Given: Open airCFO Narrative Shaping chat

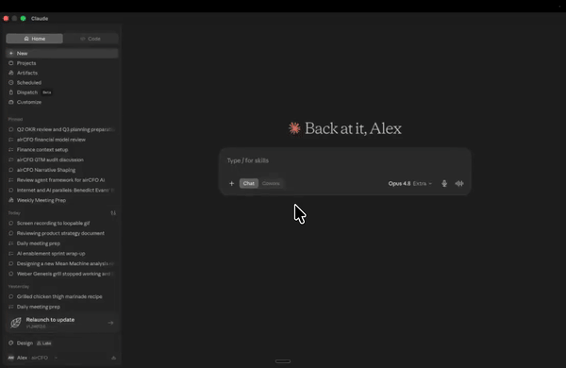Looking at the screenshot, I should 62,170.
